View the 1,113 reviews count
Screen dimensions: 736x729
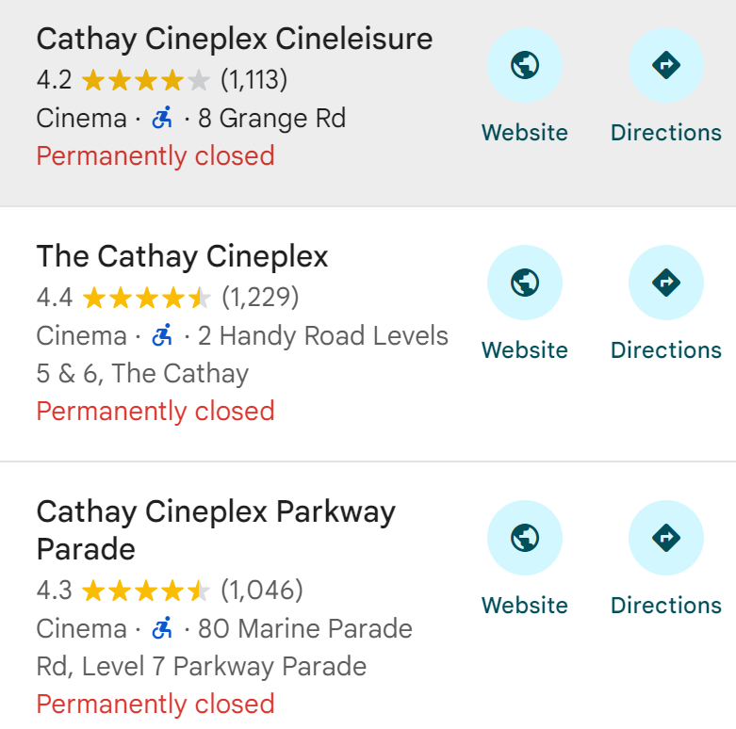254,80
